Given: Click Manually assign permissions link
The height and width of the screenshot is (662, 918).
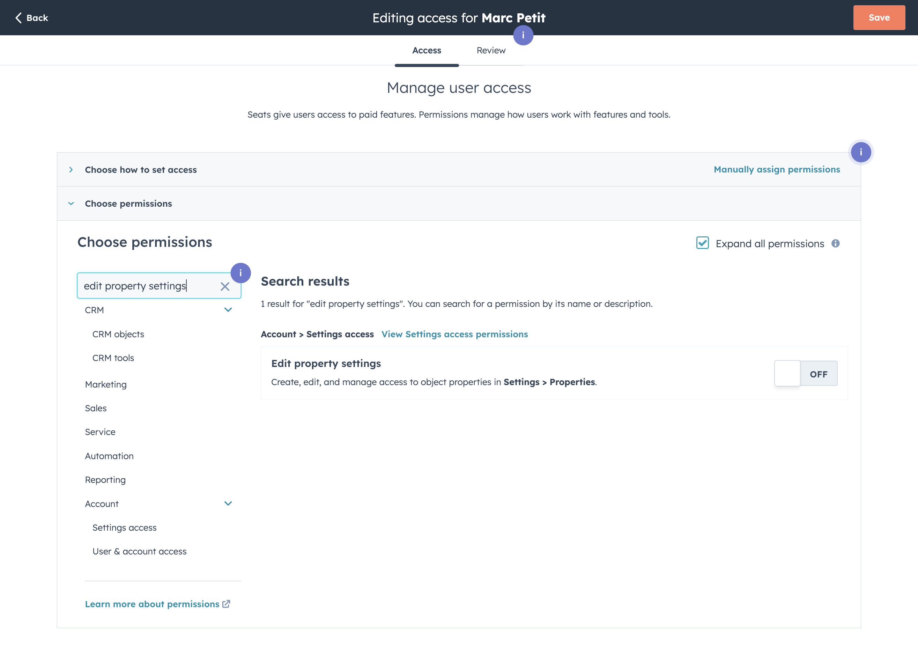Looking at the screenshot, I should pyautogui.click(x=776, y=170).
